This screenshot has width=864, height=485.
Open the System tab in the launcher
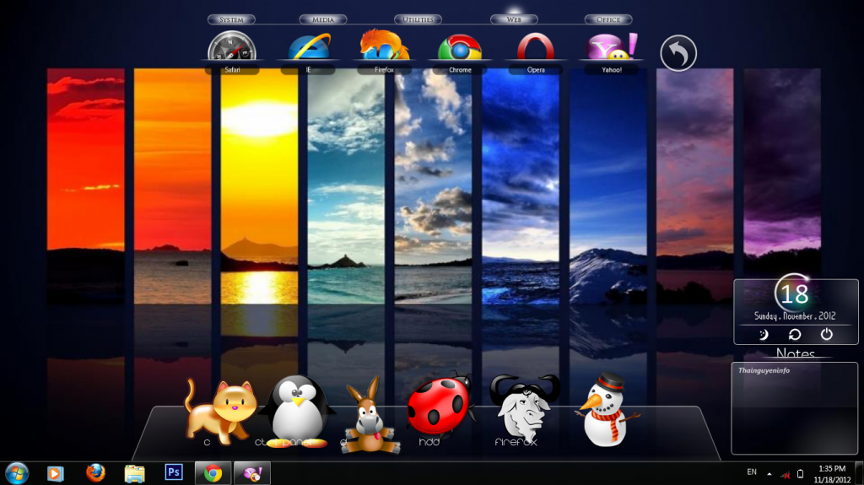coord(231,19)
